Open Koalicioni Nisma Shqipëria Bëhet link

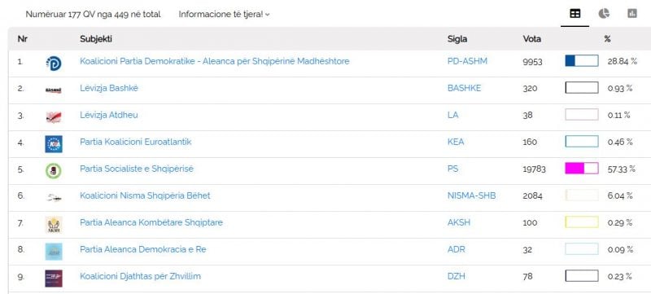[x=145, y=195]
